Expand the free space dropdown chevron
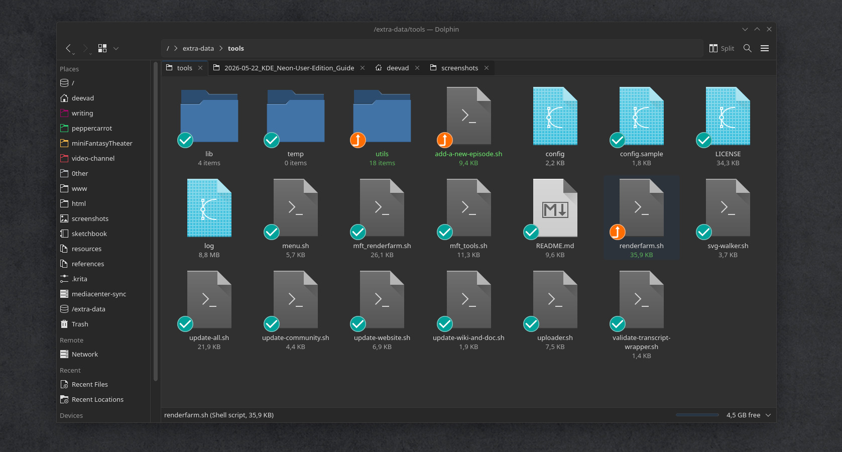This screenshot has width=842, height=452. pos(768,415)
